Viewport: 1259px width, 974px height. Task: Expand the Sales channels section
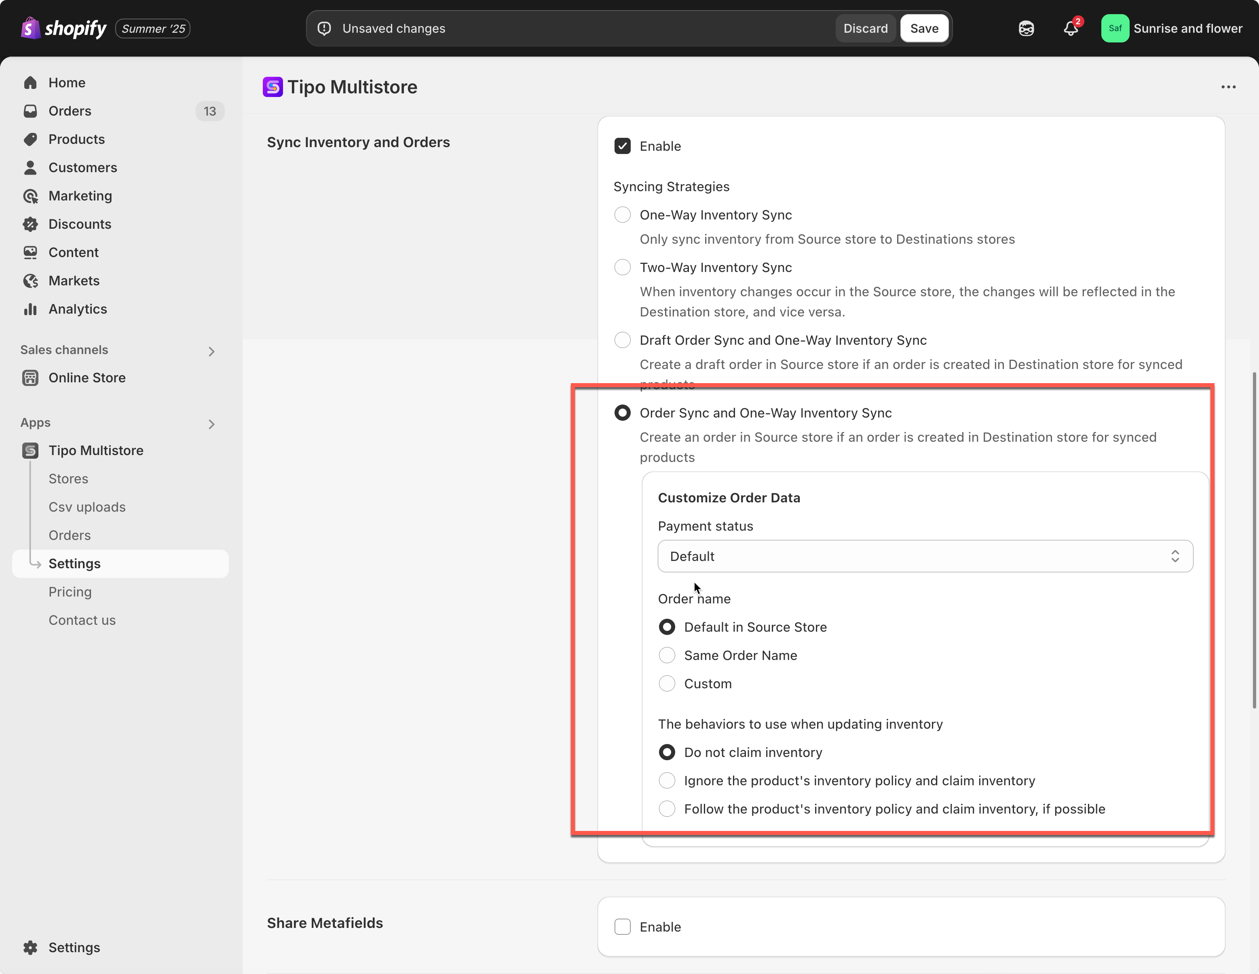tap(211, 351)
